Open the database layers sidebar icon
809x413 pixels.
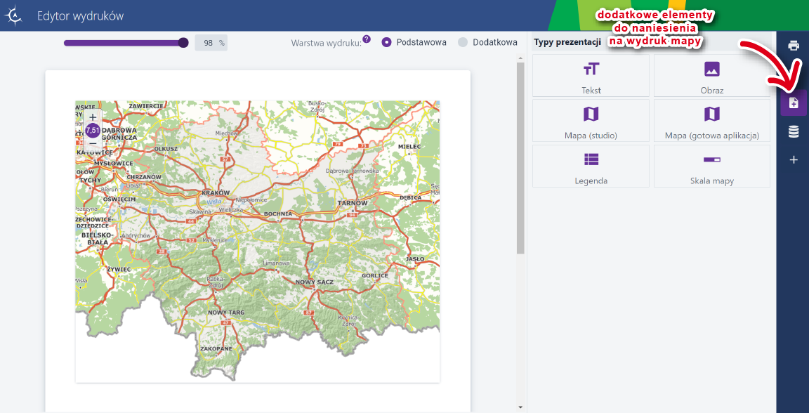794,132
